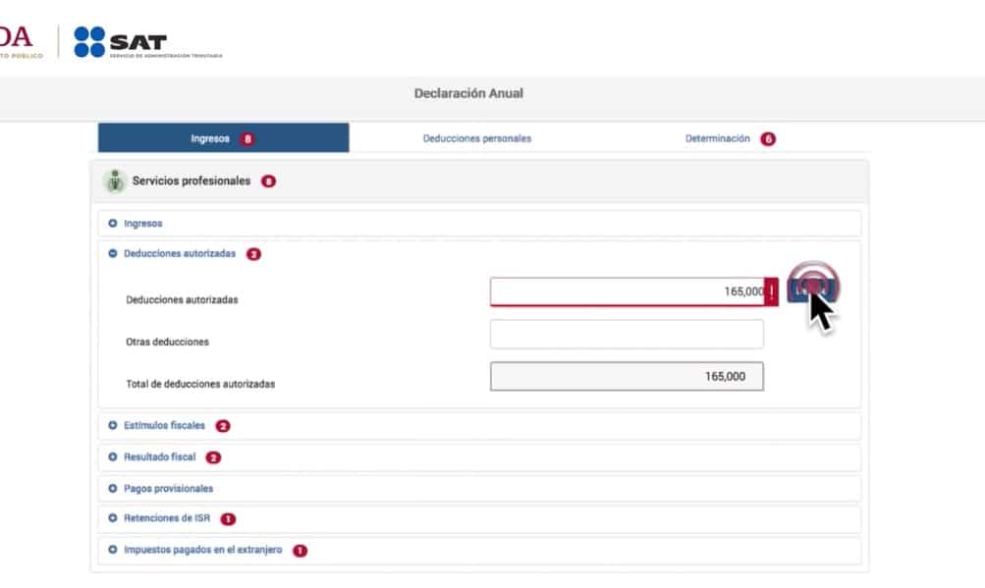
Task: Click the Retenciones de ISR error badge
Action: pos(228,518)
